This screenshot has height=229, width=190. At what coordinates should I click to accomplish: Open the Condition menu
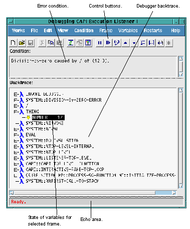click(x=84, y=31)
